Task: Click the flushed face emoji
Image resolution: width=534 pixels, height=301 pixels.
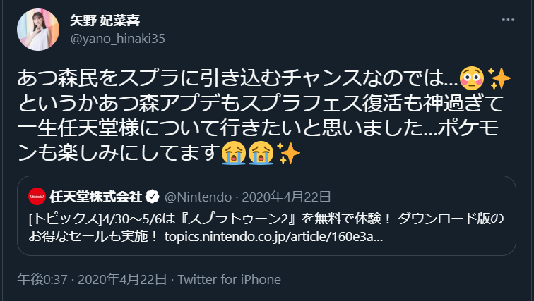Action: [x=470, y=76]
